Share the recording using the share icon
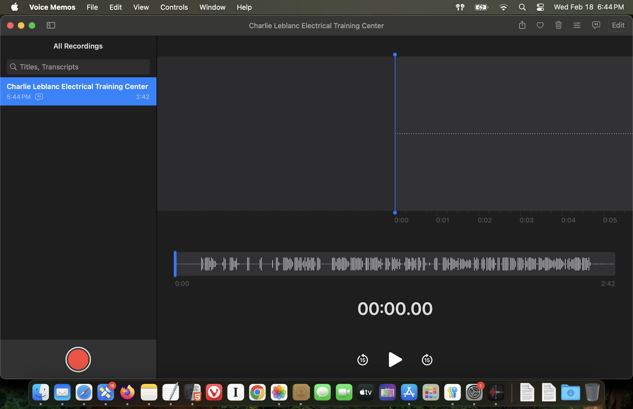633x409 pixels. (522, 25)
